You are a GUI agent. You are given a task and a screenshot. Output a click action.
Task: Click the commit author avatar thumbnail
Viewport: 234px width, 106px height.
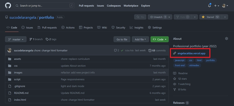point(10,50)
